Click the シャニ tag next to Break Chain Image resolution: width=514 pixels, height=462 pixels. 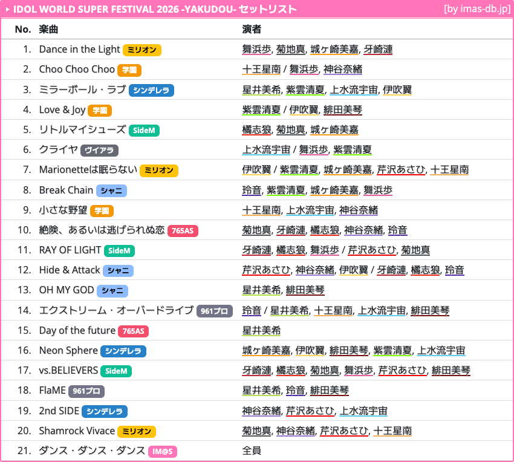coord(111,190)
